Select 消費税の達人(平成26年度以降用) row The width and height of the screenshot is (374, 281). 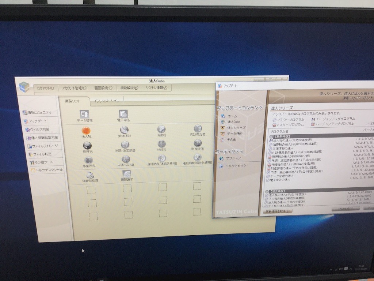[293, 144]
